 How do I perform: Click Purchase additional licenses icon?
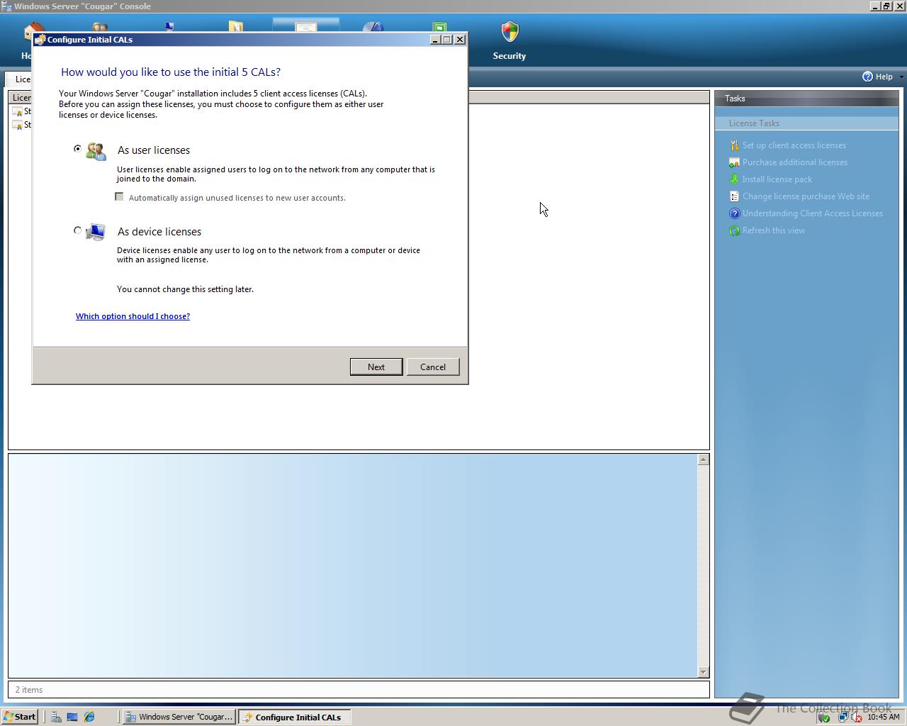point(734,162)
